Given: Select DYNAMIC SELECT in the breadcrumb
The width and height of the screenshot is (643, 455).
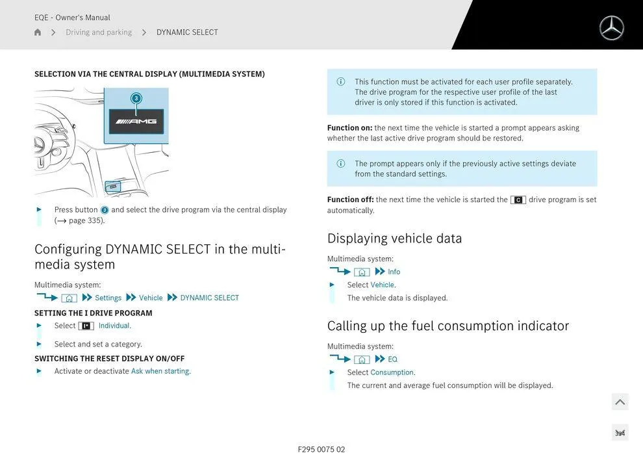Looking at the screenshot, I should (187, 32).
